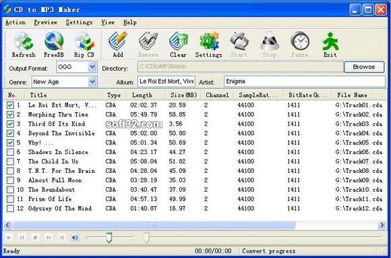Screen dimensions: 391x258
Task: Select file name G:\Track12.cda
Action: [359, 209]
